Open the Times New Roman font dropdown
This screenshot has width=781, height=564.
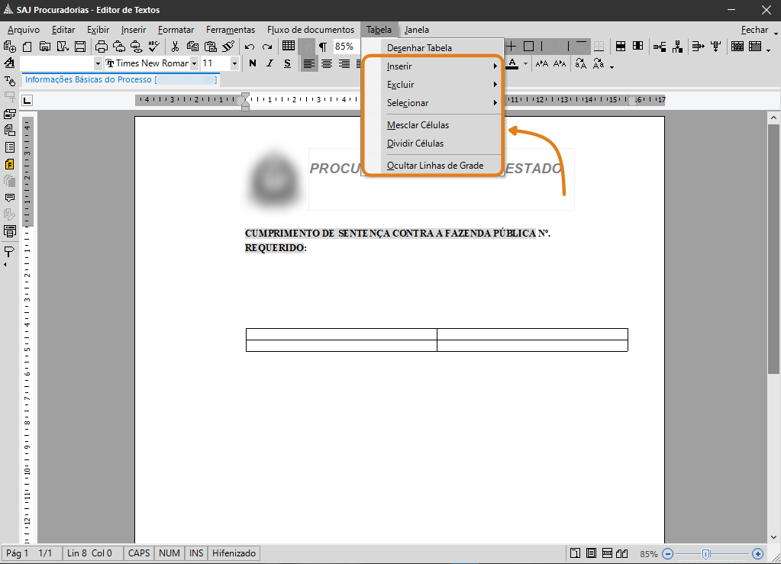coord(195,63)
